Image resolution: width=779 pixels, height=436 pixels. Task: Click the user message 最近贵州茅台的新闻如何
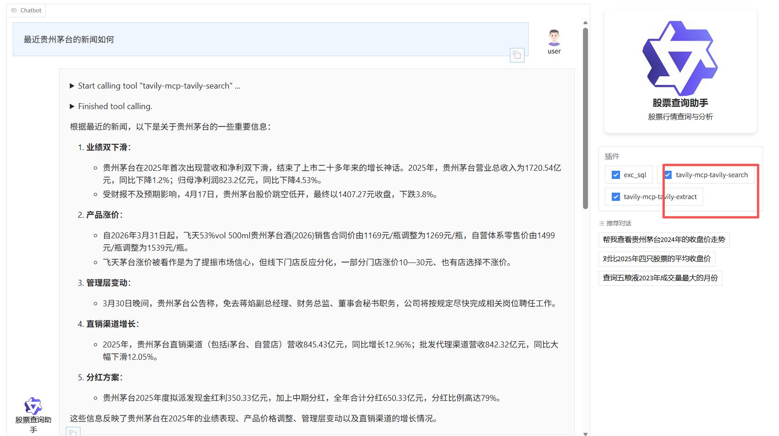coord(69,40)
